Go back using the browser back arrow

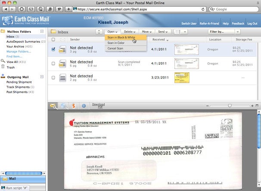6,9
